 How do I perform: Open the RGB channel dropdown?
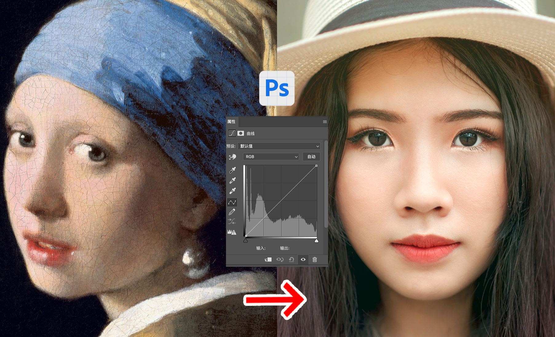[x=271, y=157]
